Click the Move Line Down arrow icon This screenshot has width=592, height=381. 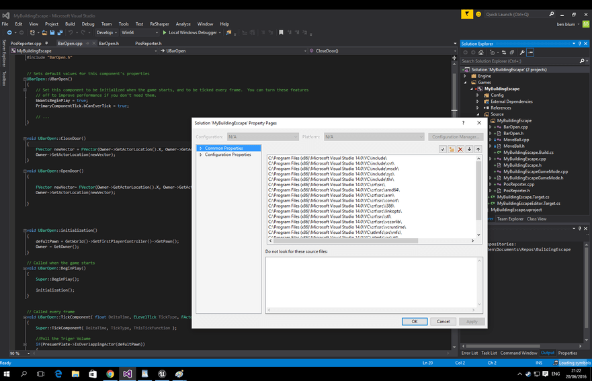click(470, 149)
